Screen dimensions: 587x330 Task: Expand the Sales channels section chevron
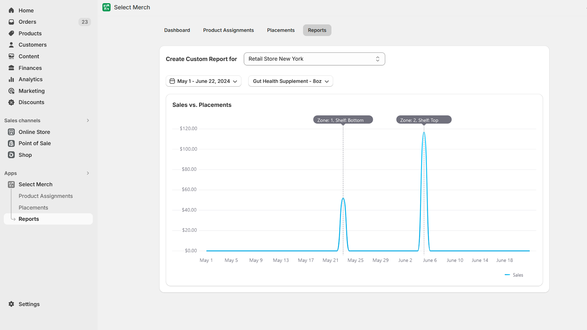click(x=88, y=121)
